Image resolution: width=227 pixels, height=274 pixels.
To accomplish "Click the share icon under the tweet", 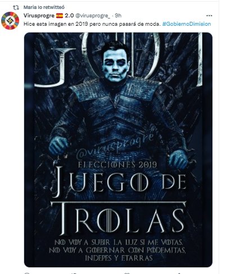I will tap(179, 273).
